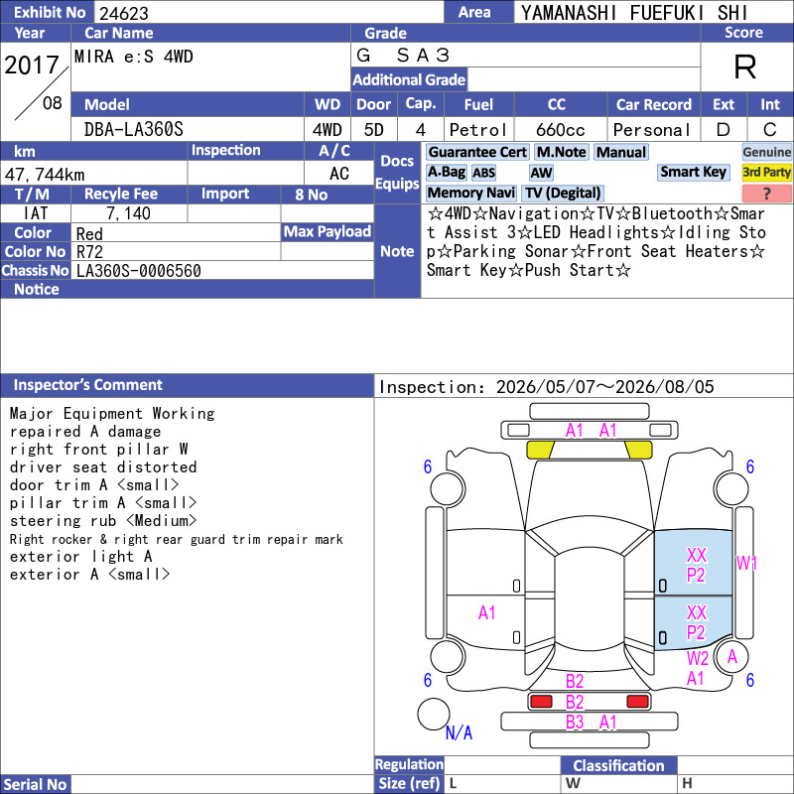Select comment 'steering rub <Medium>'
The width and height of the screenshot is (794, 794).
tap(103, 520)
